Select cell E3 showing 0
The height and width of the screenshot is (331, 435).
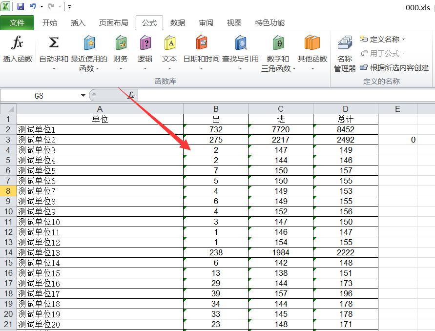point(397,140)
